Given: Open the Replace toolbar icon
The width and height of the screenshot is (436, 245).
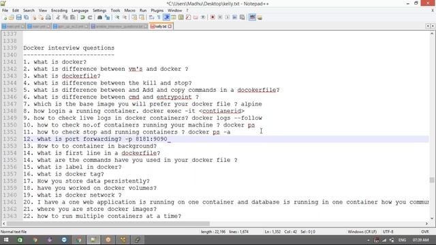Looking at the screenshot, I should pyautogui.click(x=107, y=18).
